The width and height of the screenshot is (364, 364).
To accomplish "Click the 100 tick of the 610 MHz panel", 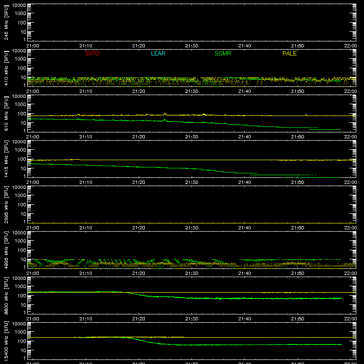I will (22, 114).
